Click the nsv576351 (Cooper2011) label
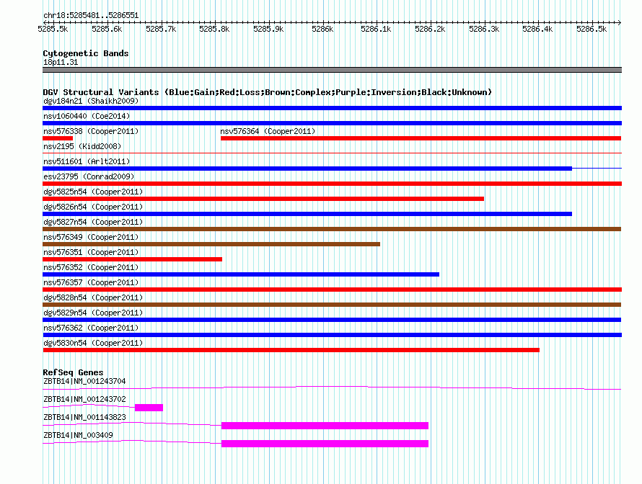This screenshot has height=484, width=642. 91,252
